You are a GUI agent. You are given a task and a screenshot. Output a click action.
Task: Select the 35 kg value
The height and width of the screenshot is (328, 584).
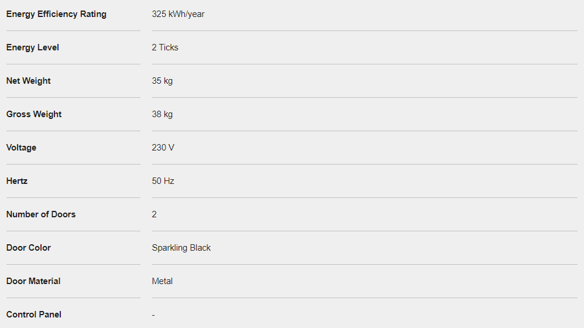[x=162, y=81]
